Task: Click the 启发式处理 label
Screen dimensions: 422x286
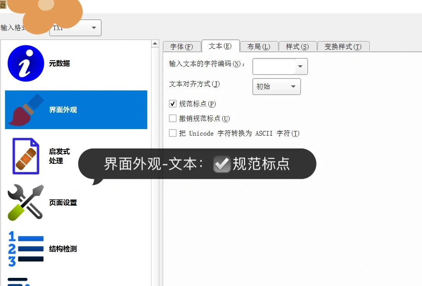Action: point(60,156)
